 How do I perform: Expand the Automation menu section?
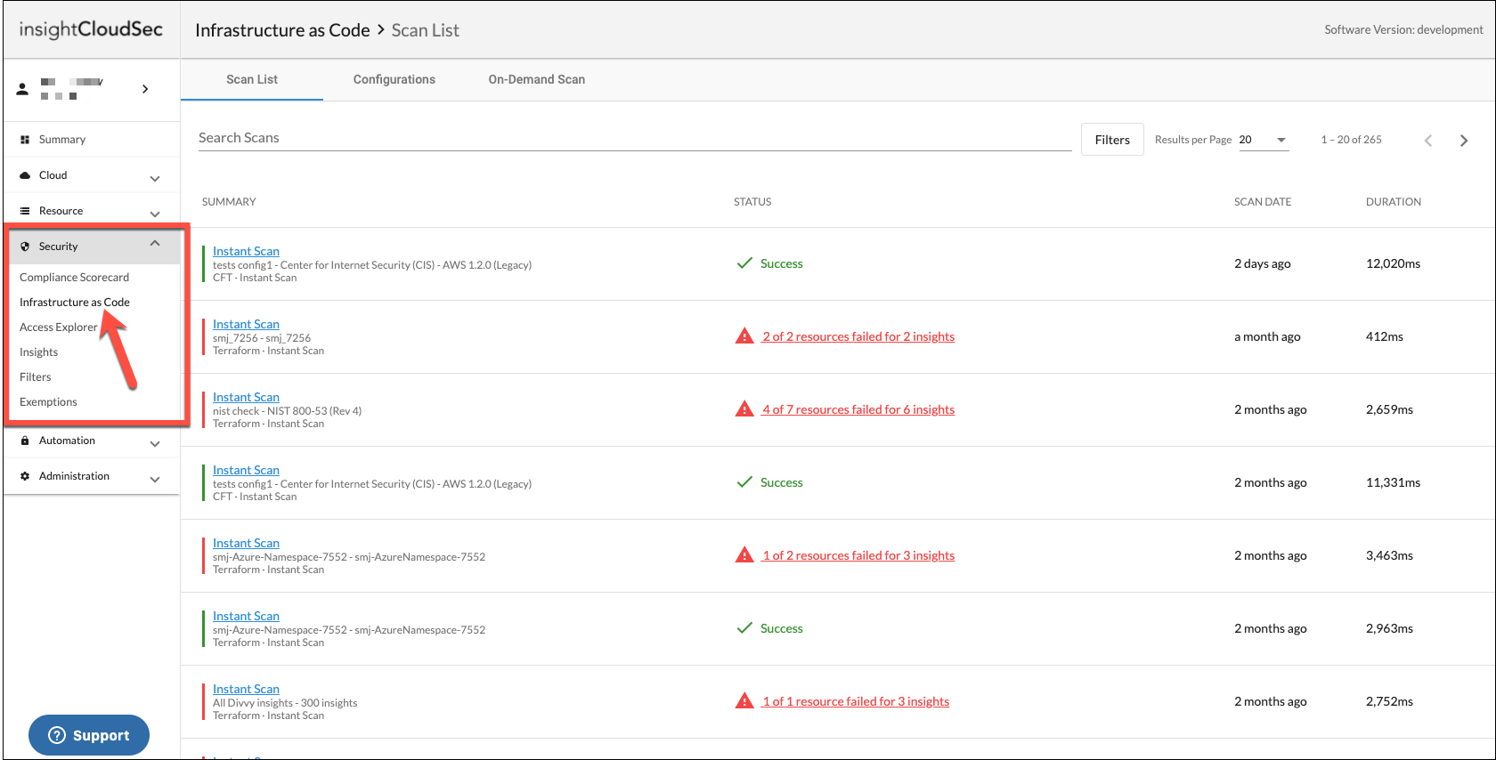pyautogui.click(x=155, y=444)
